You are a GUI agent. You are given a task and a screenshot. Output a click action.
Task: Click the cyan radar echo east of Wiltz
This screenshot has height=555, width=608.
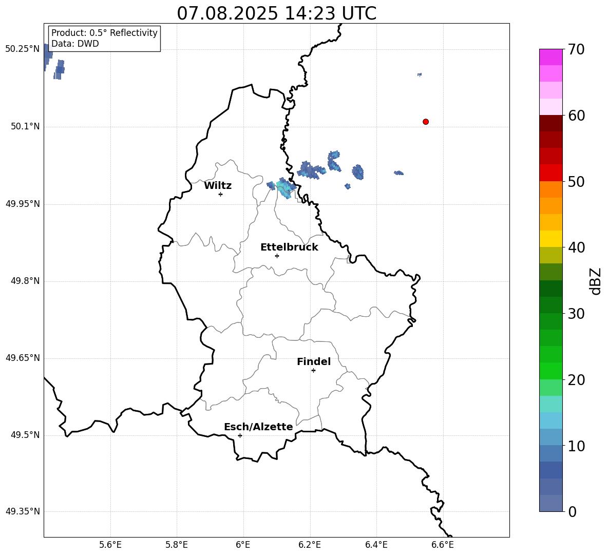tap(285, 188)
